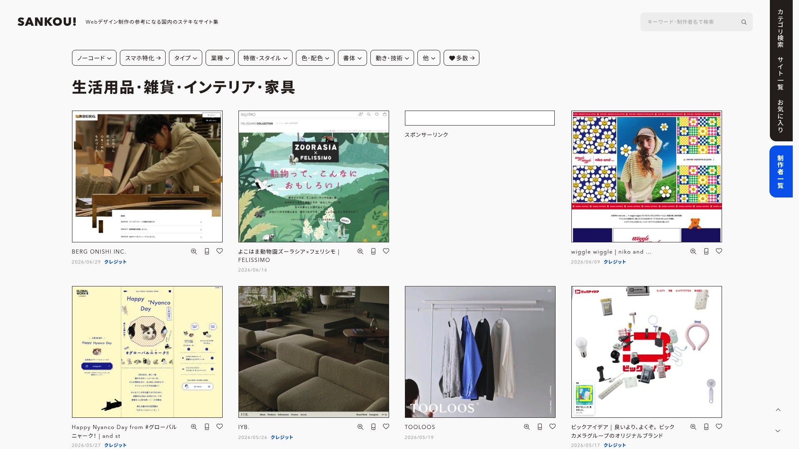799x449 pixels.
Task: Open the wiggle wiggle niko and thumbnail
Action: tap(647, 176)
